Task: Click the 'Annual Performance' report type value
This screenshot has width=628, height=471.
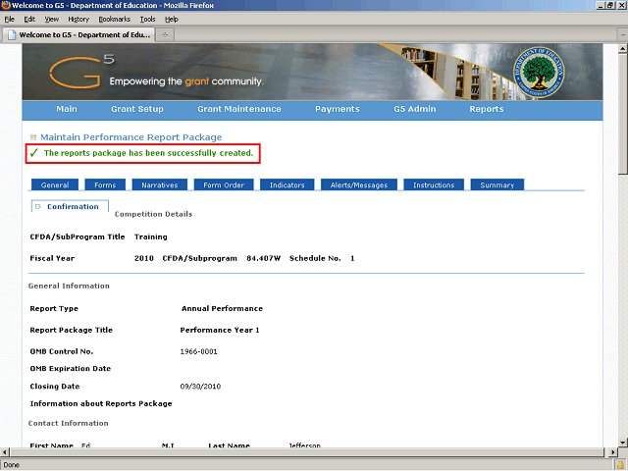Action: click(x=223, y=309)
